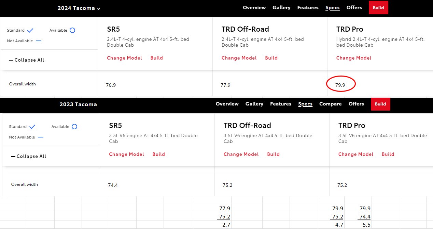Change Model for the 2023 SR5
This screenshot has height=229, width=433.
(x=126, y=154)
